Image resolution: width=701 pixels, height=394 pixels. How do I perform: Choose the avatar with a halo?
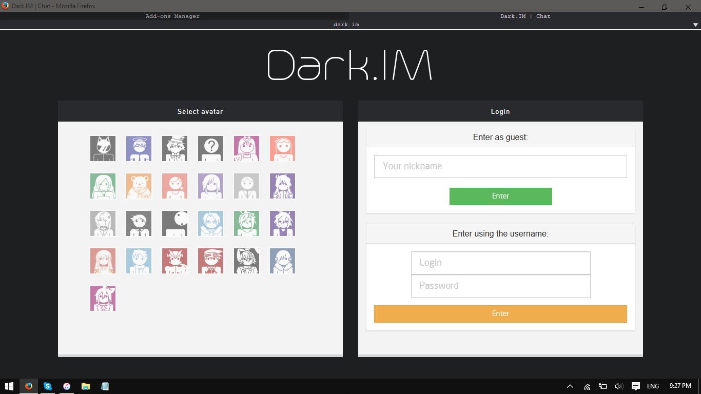coord(139,148)
